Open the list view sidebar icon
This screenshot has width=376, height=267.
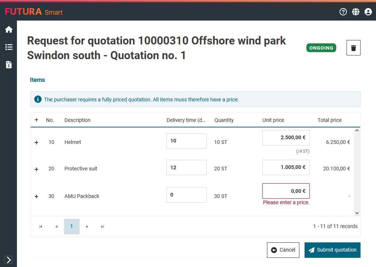coord(8,47)
